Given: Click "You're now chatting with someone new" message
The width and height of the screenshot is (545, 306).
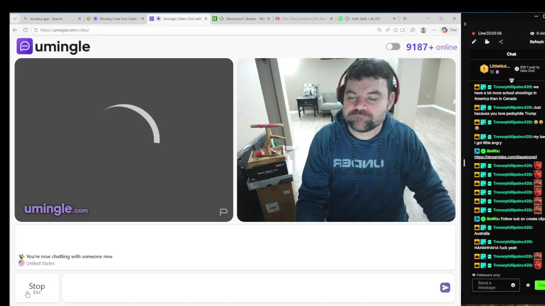Looking at the screenshot, I should 69,257.
